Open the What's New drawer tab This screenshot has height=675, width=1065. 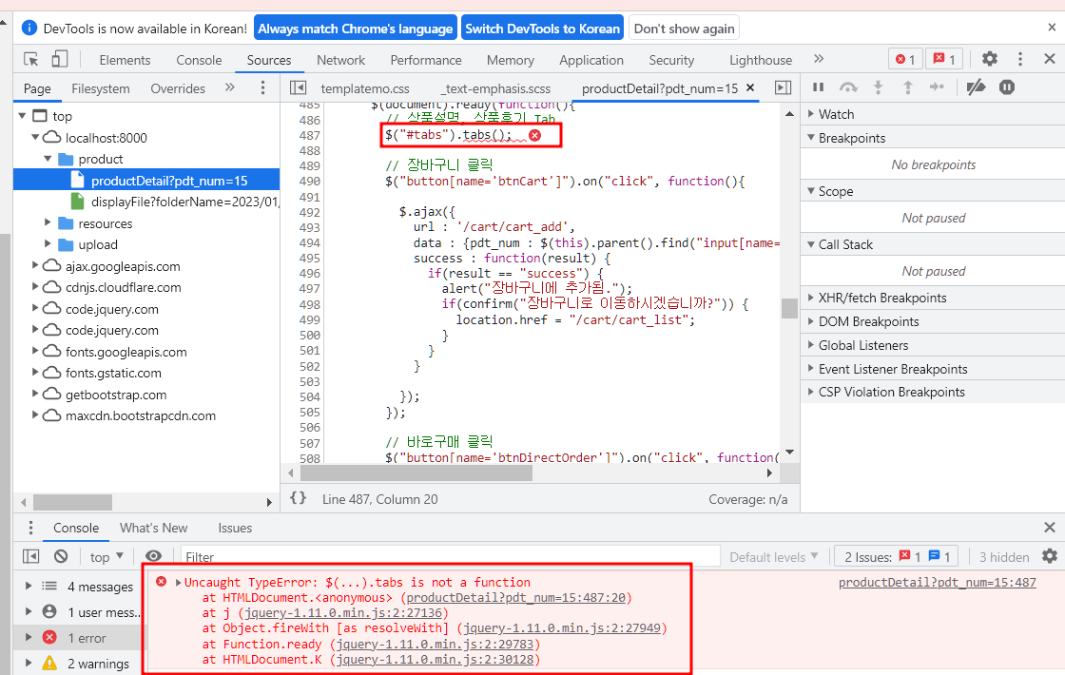pyautogui.click(x=153, y=528)
